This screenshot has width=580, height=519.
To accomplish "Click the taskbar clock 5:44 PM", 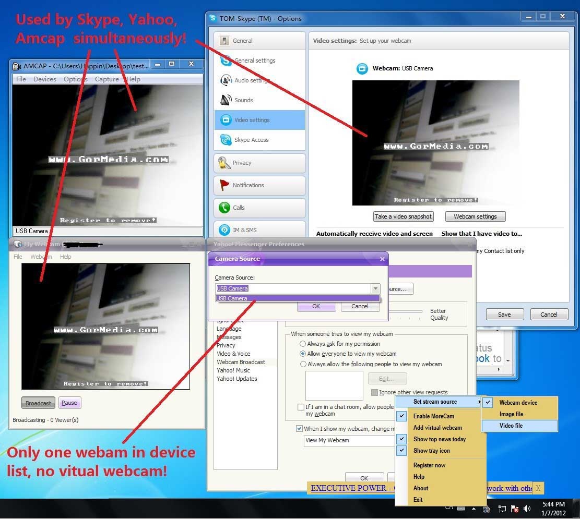I will pos(553,504).
